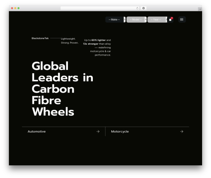Open the hamburger menu
The image size is (211, 178).
[x=182, y=19]
